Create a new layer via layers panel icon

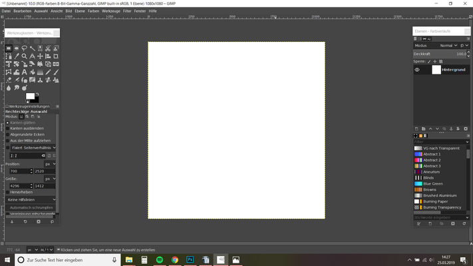click(416, 128)
